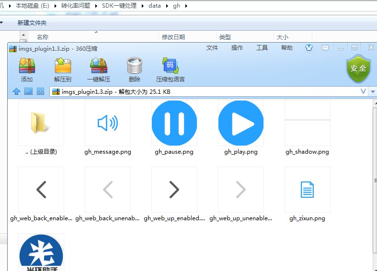The image size is (377, 271).
Task: Click the feedback message icon in title bar
Action: [x=325, y=48]
